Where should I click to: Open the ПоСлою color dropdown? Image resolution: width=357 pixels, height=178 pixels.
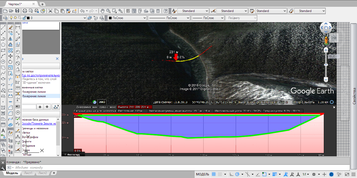click(x=127, y=18)
